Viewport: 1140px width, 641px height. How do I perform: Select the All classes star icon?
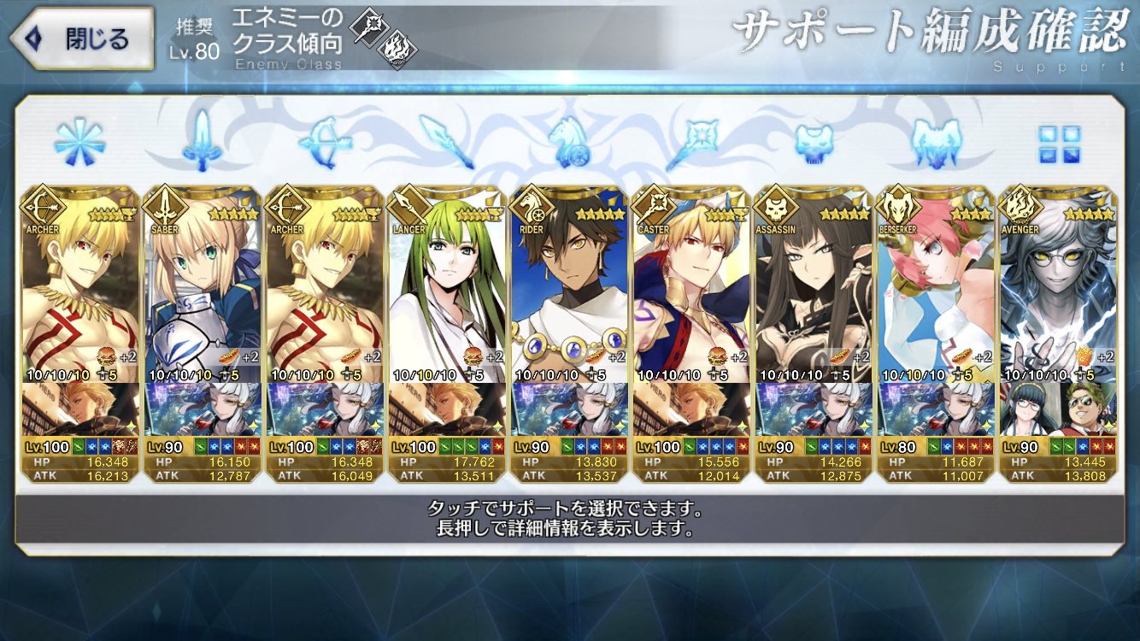(x=79, y=141)
